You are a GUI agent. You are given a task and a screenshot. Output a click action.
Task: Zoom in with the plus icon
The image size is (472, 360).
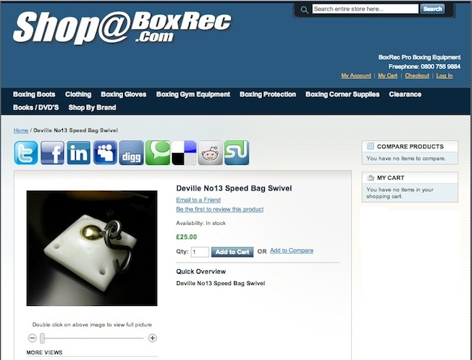[152, 338]
